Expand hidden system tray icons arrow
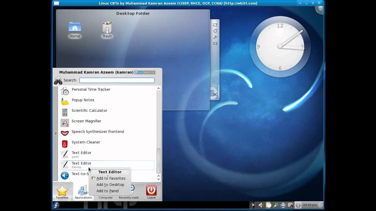This screenshot has width=376, height=211. (253, 205)
